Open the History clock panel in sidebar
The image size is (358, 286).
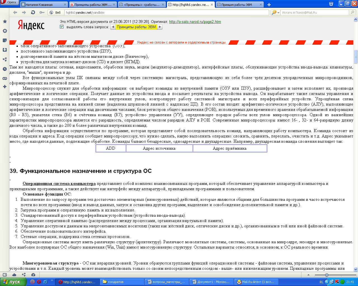tap(5, 69)
